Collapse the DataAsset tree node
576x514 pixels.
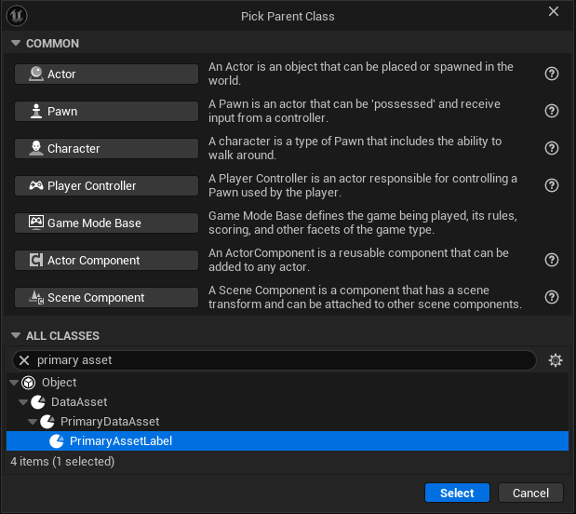(x=23, y=402)
